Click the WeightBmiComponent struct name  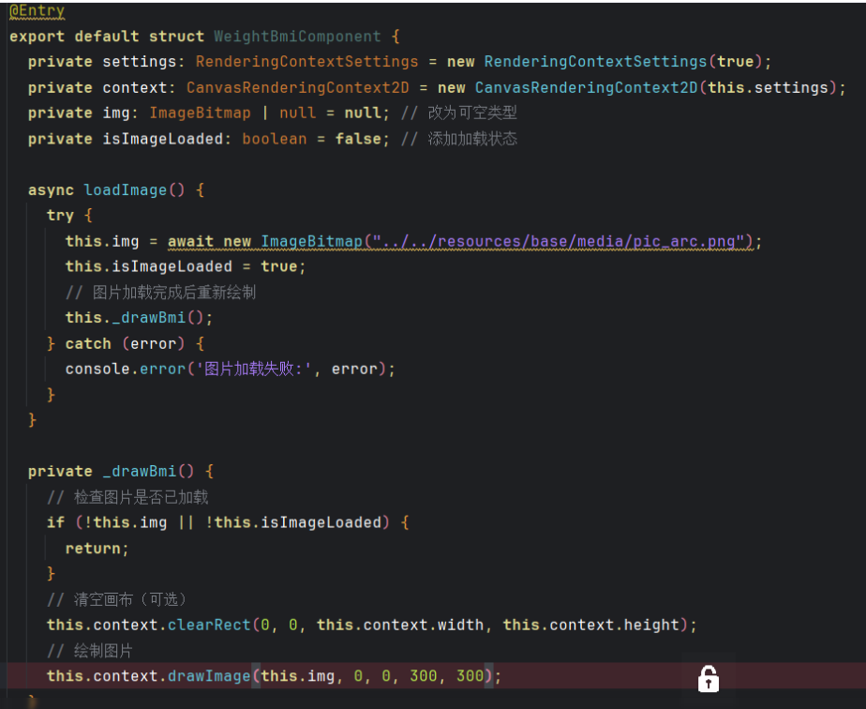tap(297, 37)
